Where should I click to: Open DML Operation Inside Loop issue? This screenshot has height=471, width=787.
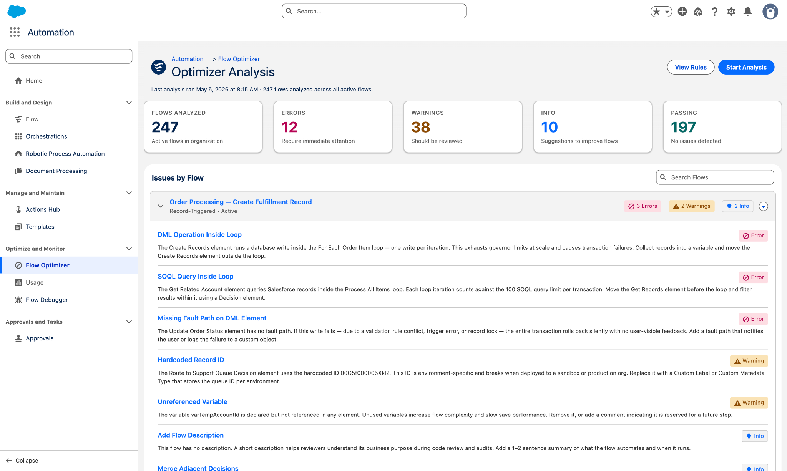[x=199, y=234]
